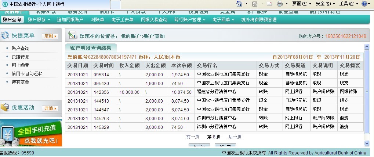Click the scroll up arrow of results scrollbar
The image size is (374, 157).
(366, 47)
